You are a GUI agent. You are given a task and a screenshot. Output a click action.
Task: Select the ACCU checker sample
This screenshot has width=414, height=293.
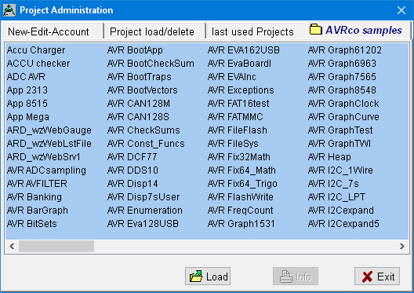(x=38, y=64)
